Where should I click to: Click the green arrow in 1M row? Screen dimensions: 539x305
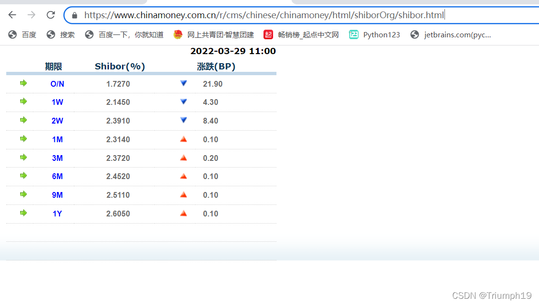[x=24, y=138]
